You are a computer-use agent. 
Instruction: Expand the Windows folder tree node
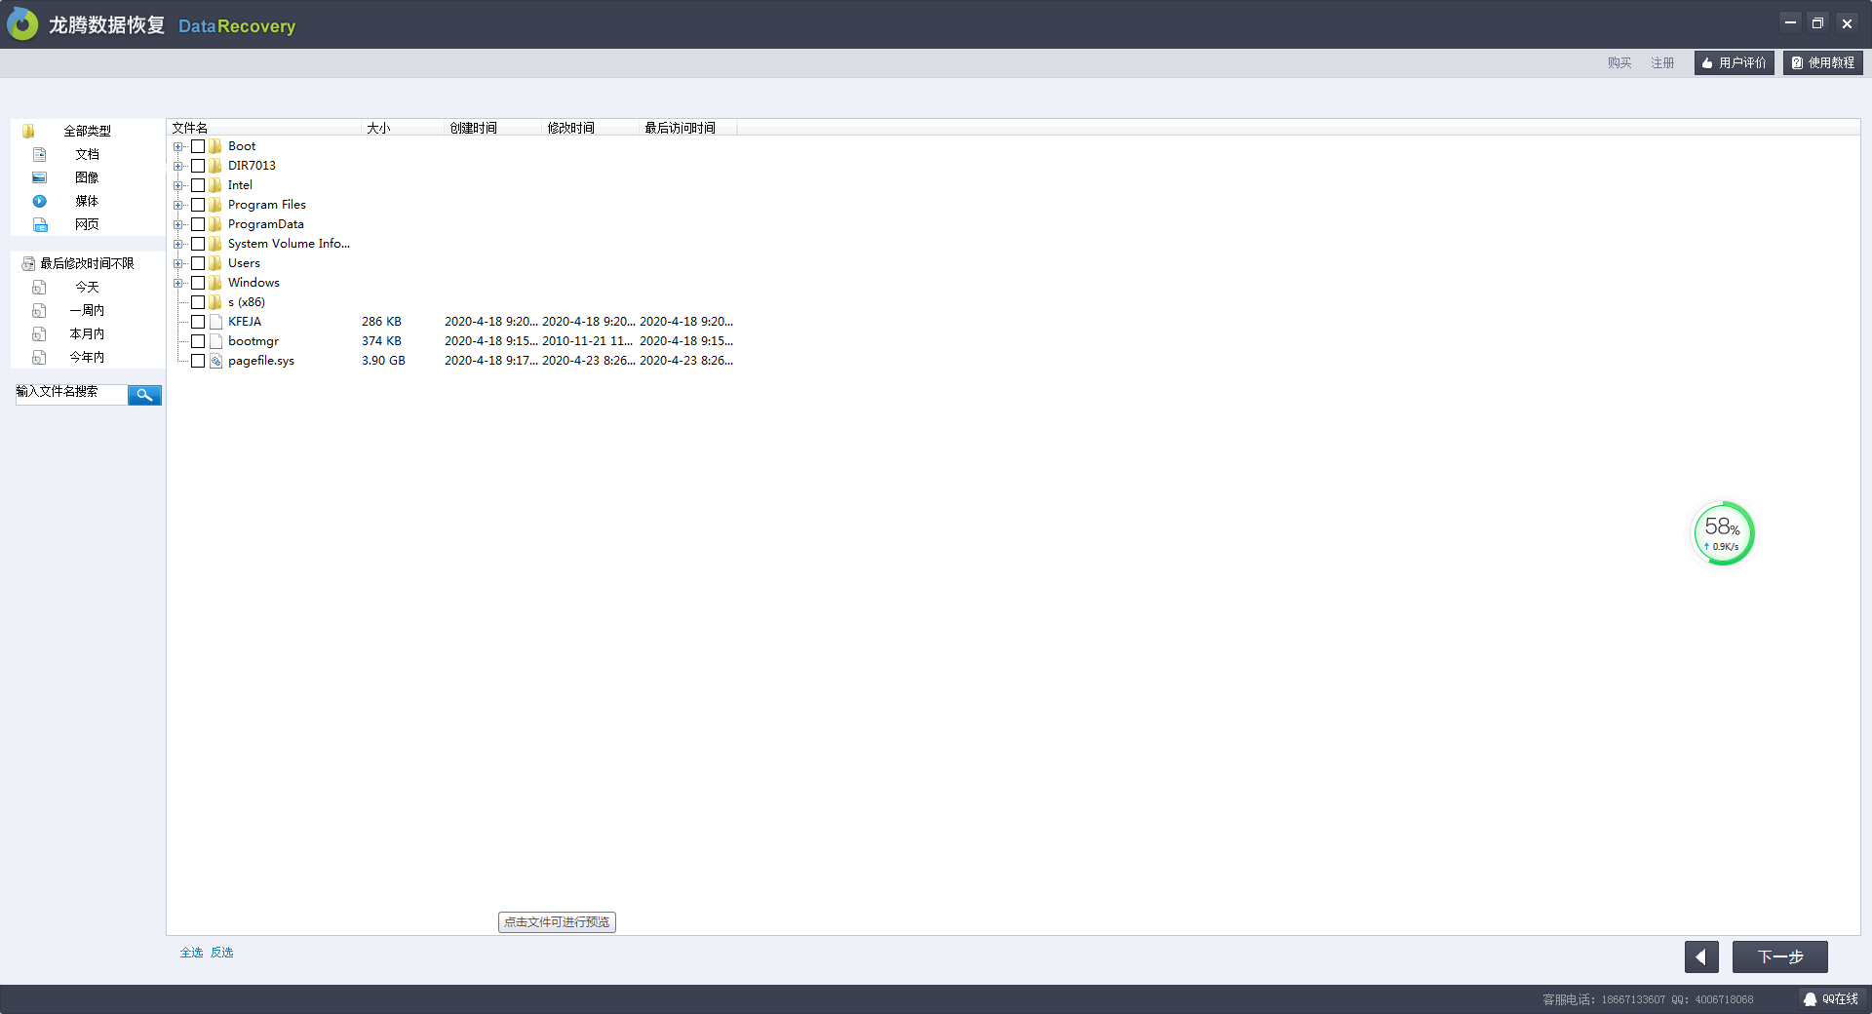coord(178,283)
